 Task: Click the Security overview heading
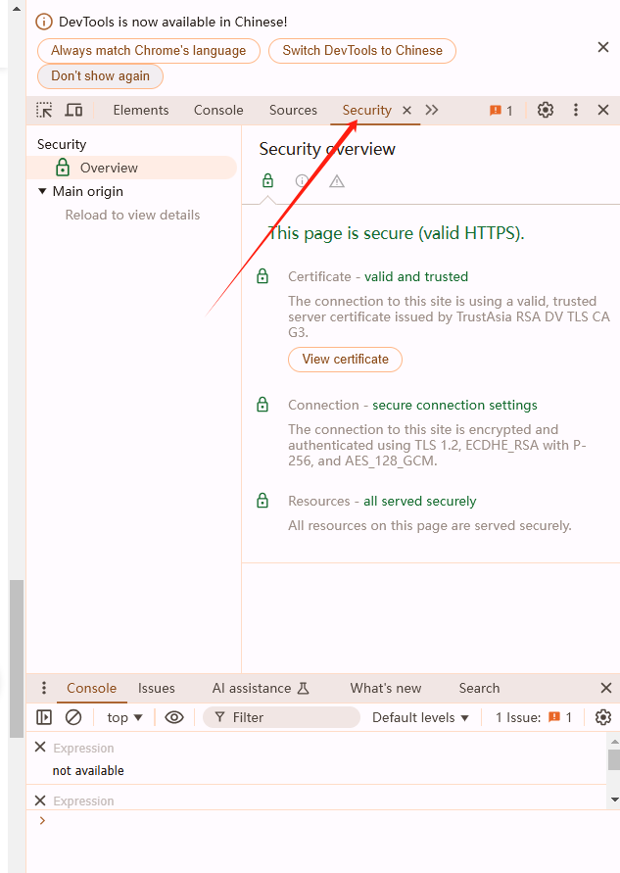327,149
